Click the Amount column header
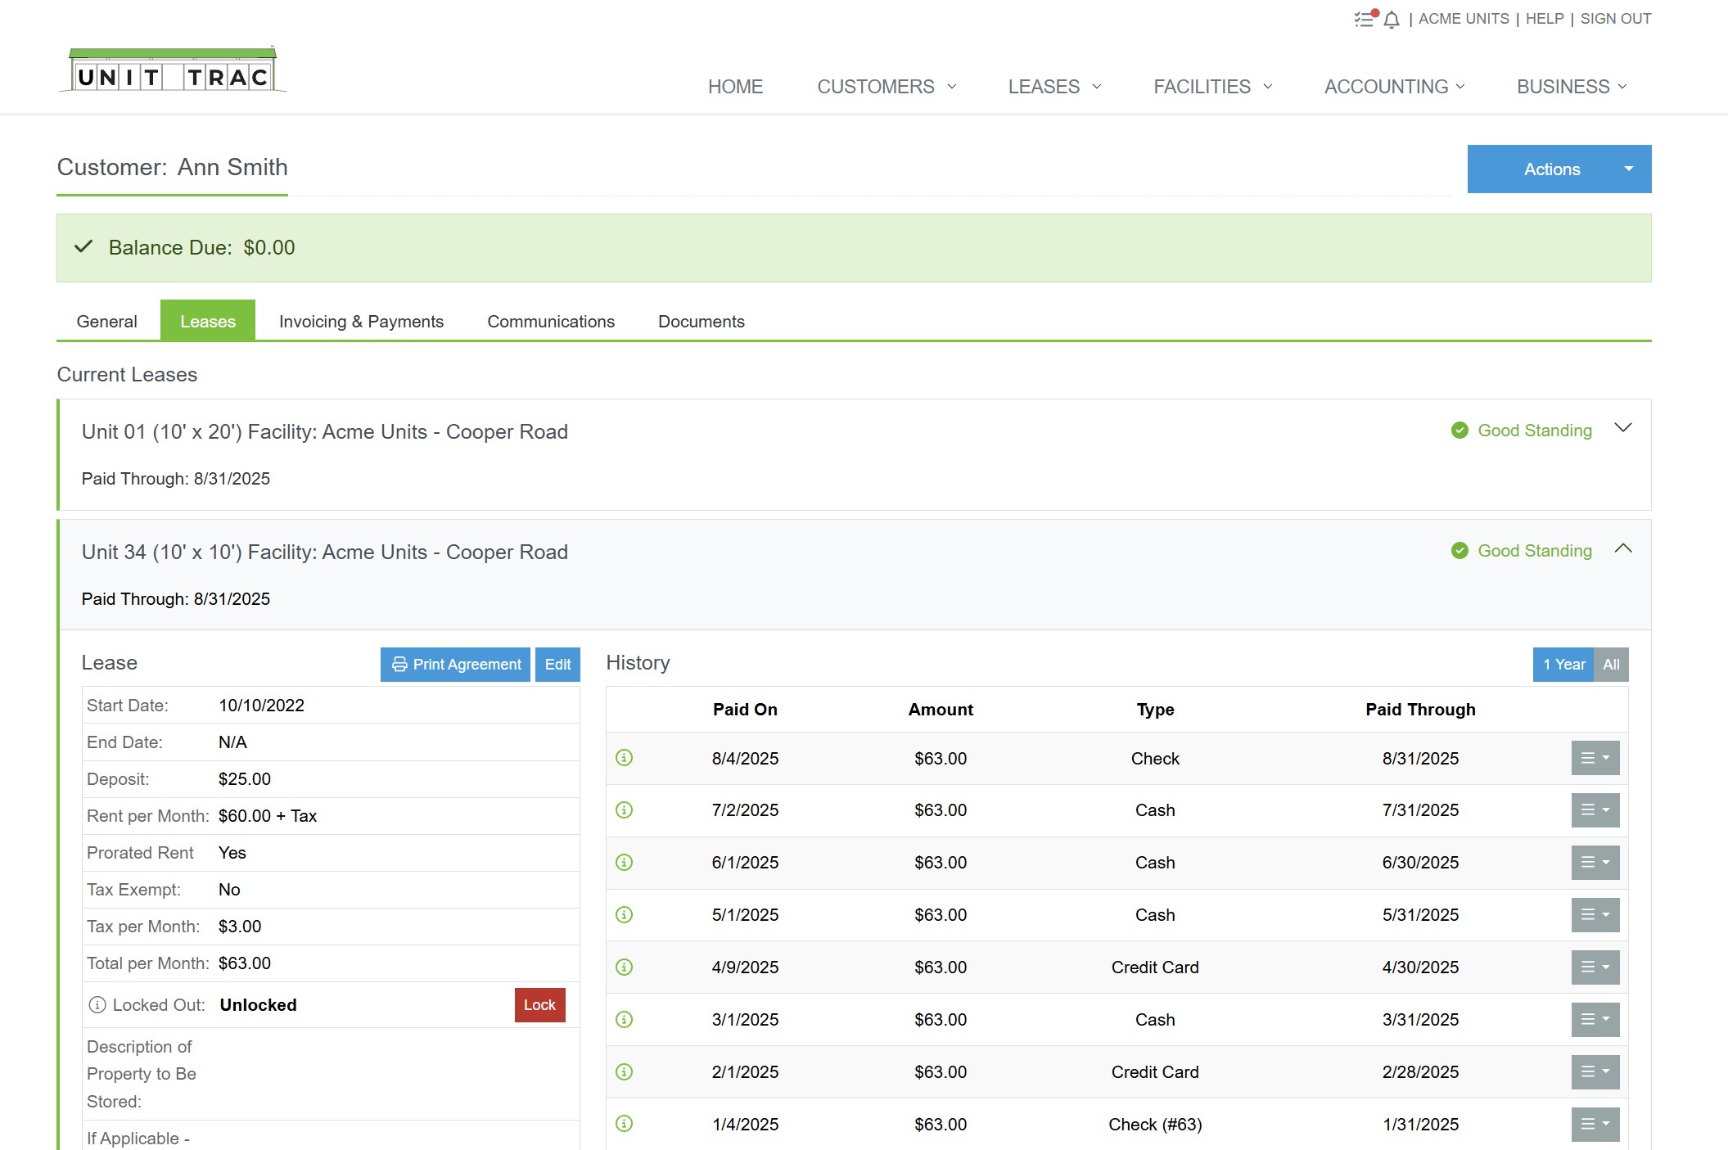 941,710
